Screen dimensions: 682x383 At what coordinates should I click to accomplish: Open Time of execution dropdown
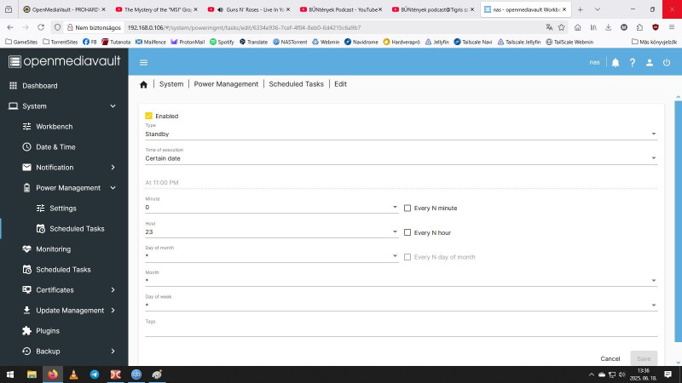point(401,158)
